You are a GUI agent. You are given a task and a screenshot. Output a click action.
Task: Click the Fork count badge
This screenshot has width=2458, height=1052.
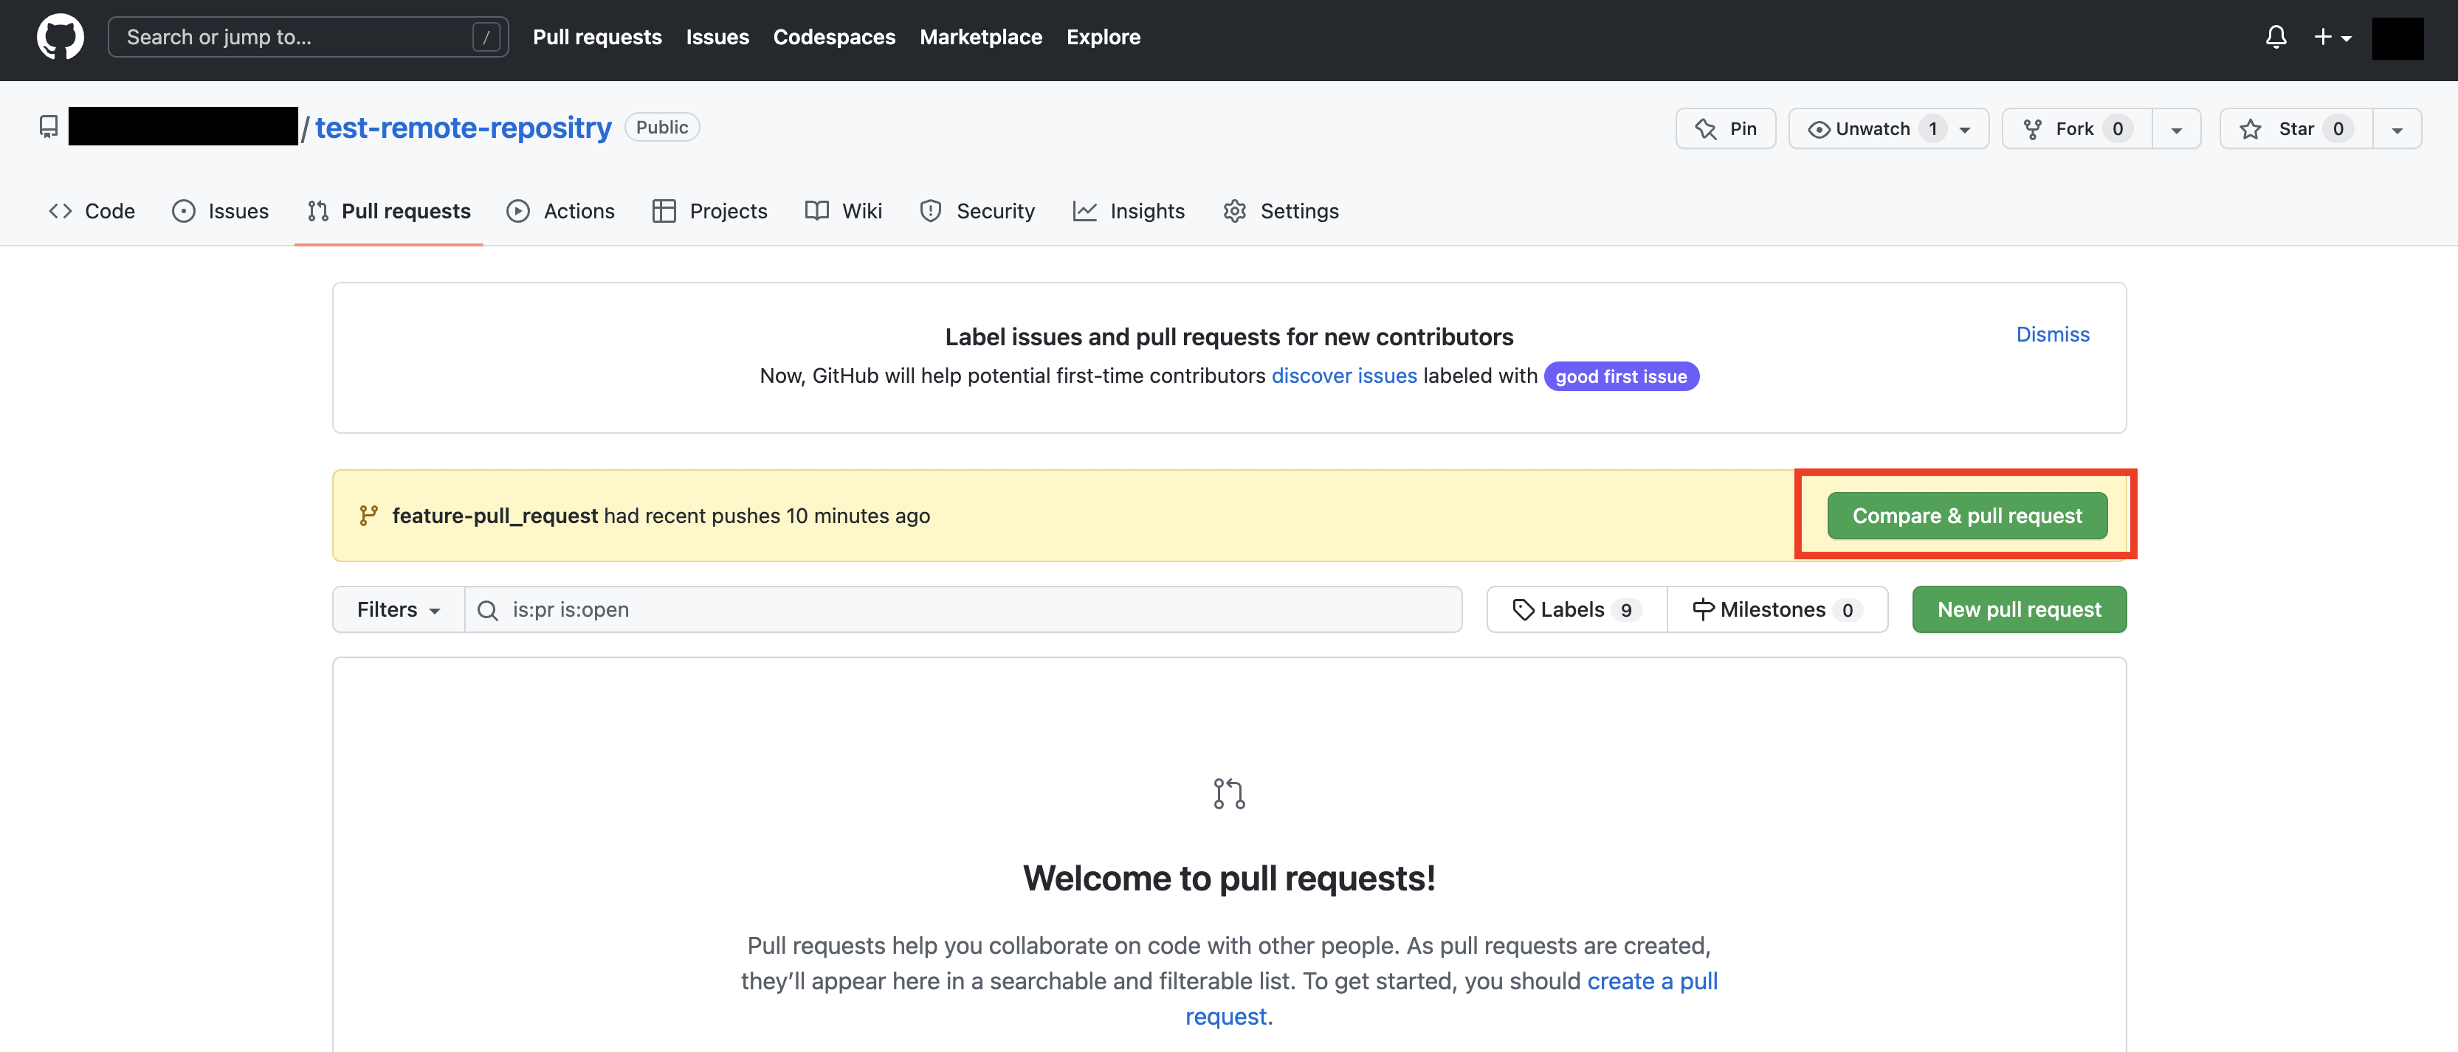[2118, 129]
